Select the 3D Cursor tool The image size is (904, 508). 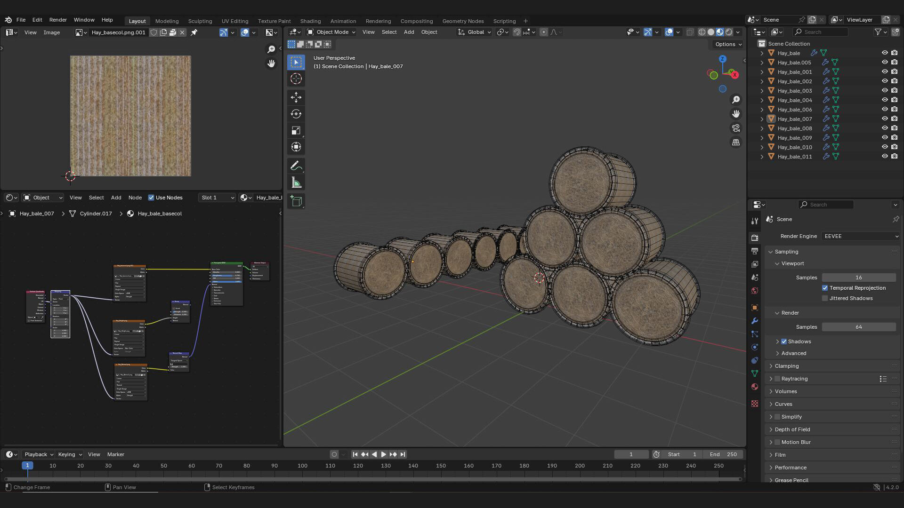296,79
